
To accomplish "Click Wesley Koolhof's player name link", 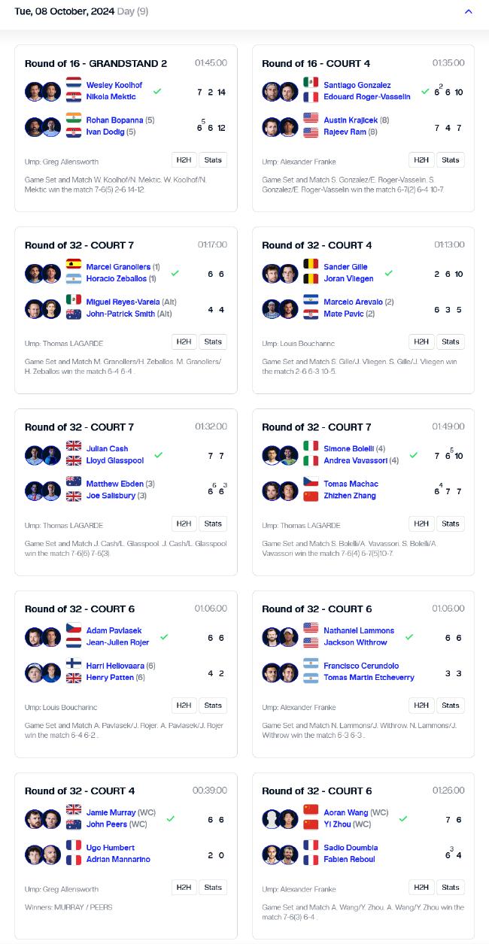I will click(x=114, y=85).
